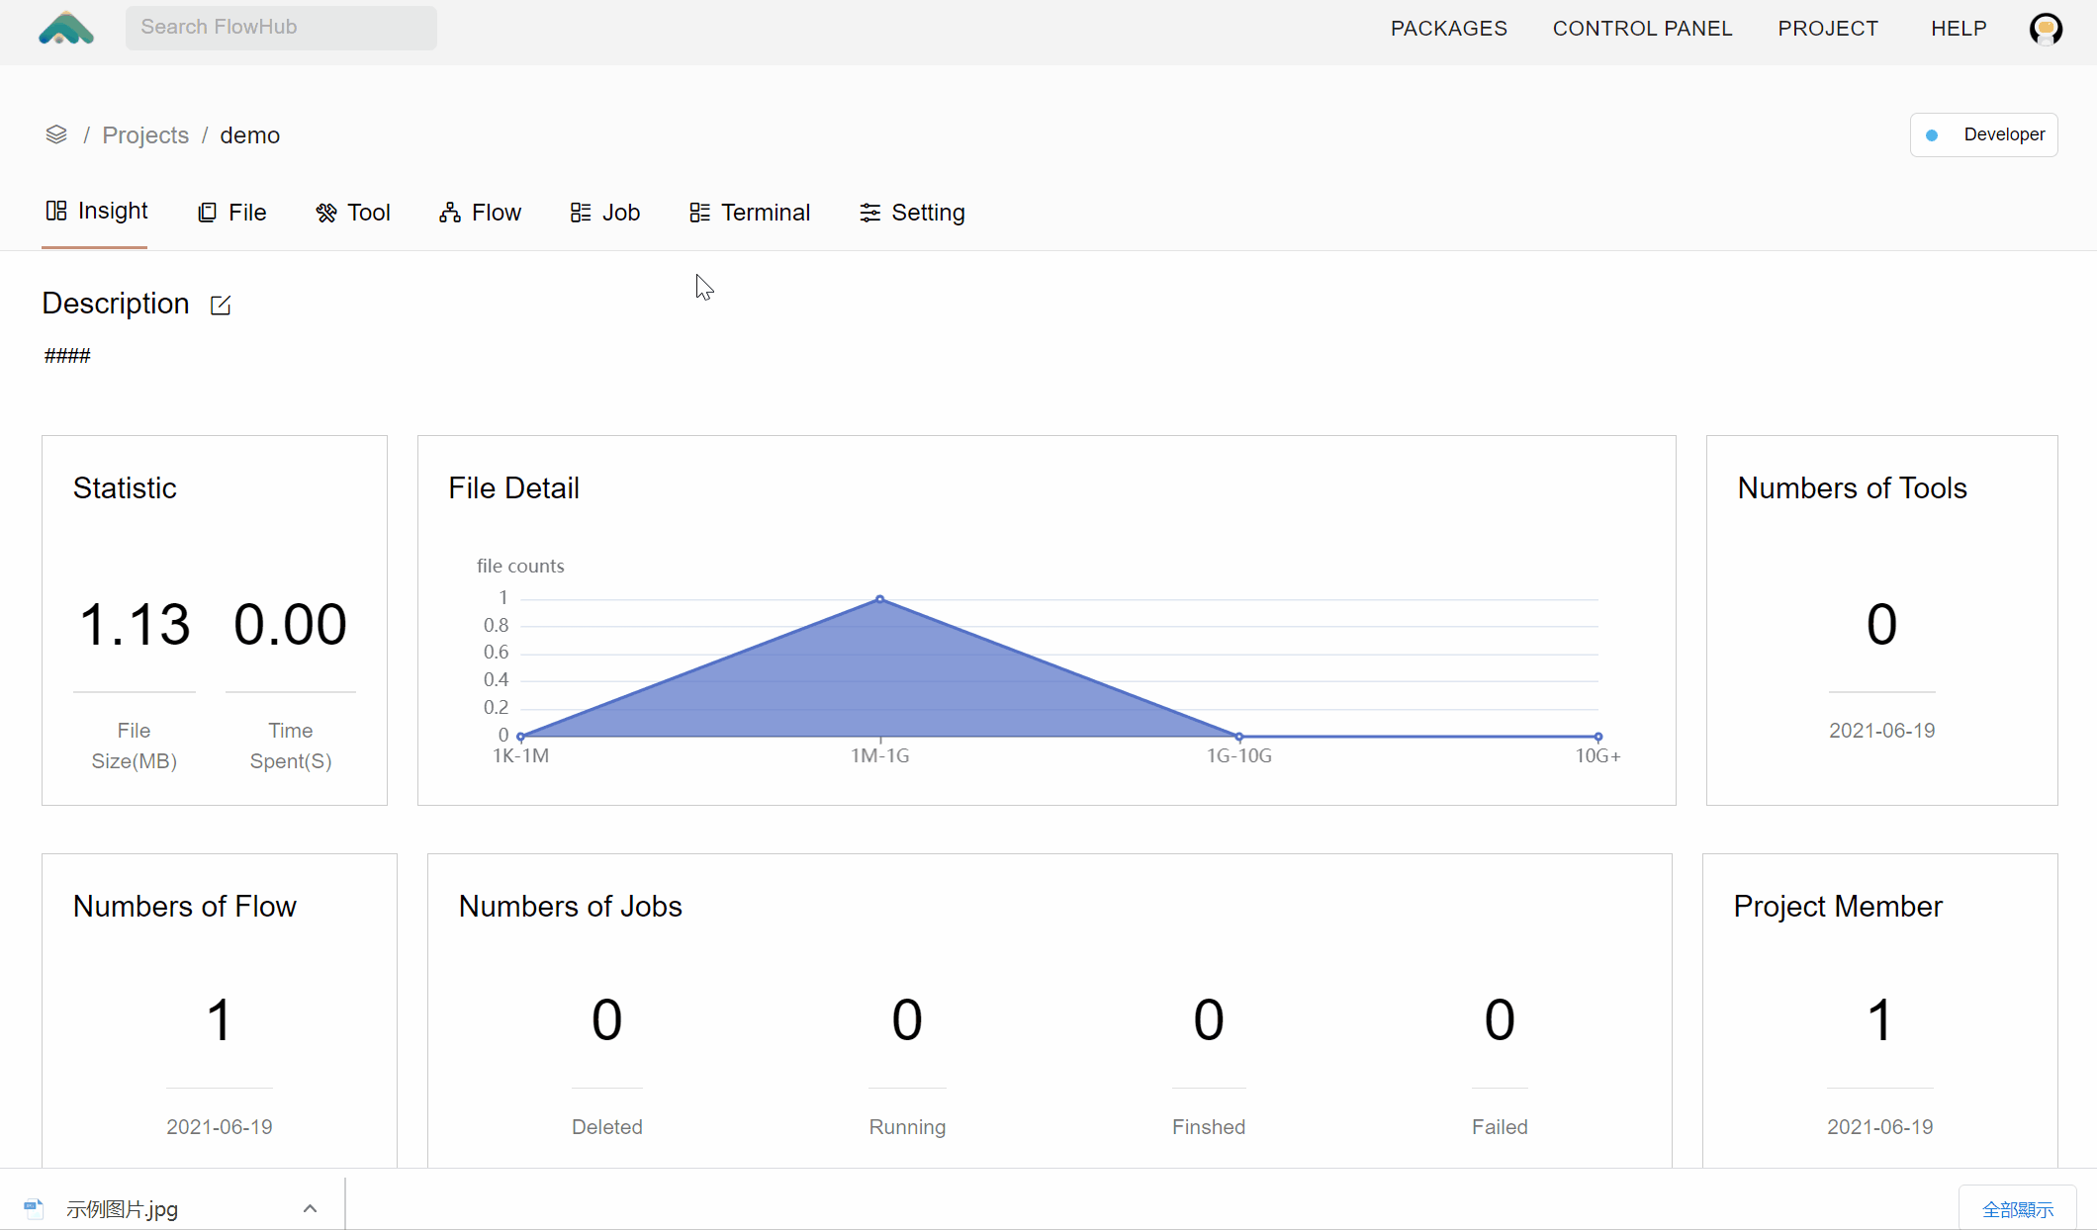2097x1230 pixels.
Task: Click the Numbers of Tools heading
Action: (1852, 488)
